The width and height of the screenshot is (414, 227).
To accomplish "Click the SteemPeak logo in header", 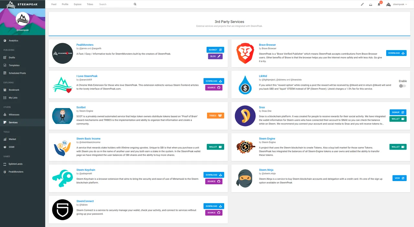I will click(x=22, y=4).
